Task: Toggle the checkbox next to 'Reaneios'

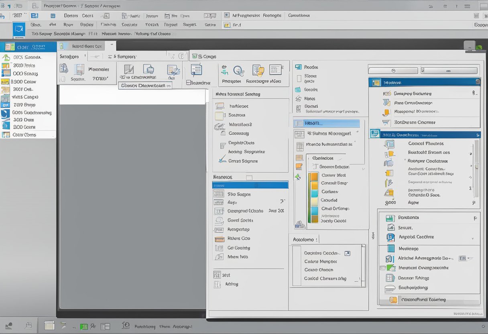Action: coord(249,177)
